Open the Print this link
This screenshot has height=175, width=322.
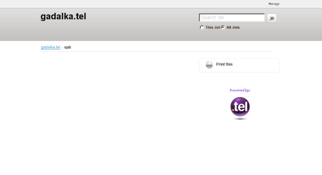pyautogui.click(x=224, y=65)
